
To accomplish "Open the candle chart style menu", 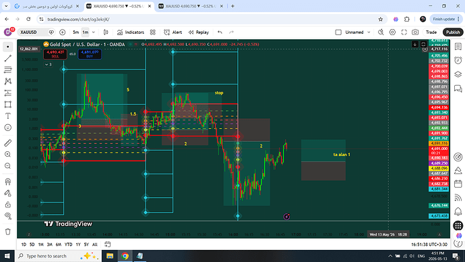I will pyautogui.click(x=106, y=32).
